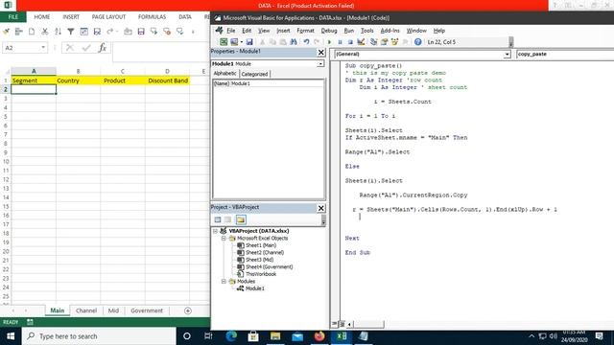Click Filter funnel icon in Excel toolbar

coord(70,32)
